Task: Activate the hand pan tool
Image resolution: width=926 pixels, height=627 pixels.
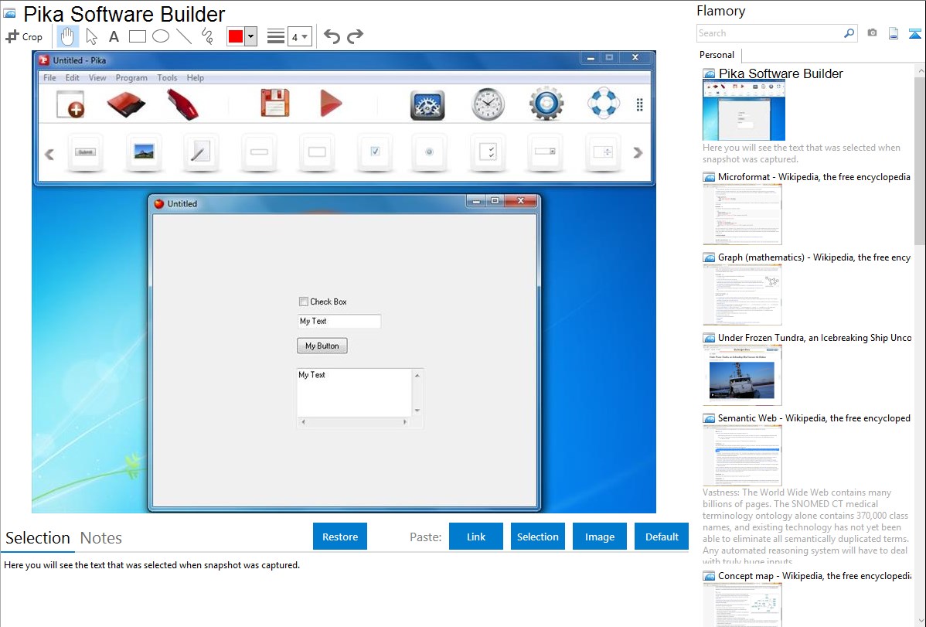Action: (x=67, y=36)
